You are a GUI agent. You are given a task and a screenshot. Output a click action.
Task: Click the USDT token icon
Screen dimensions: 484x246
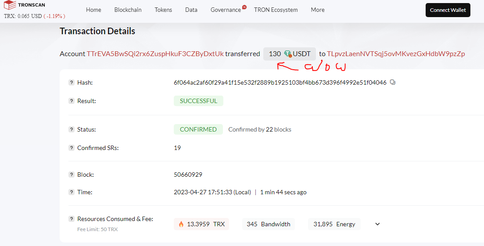pos(288,54)
